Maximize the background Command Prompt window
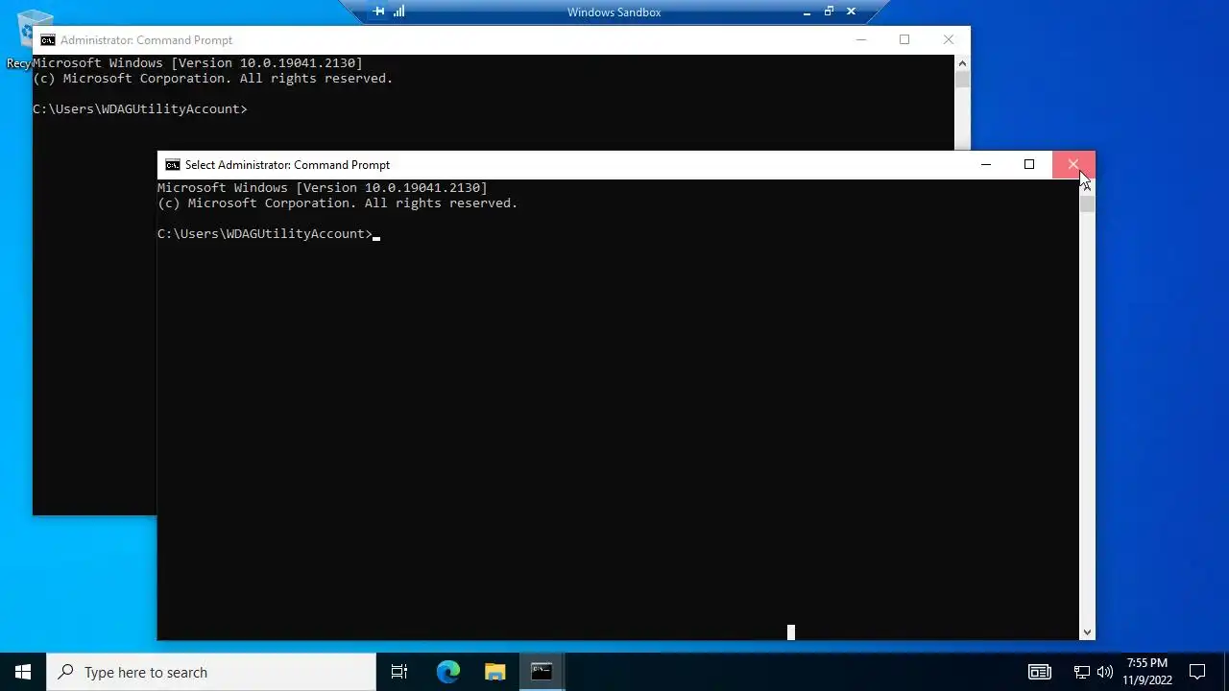The width and height of the screenshot is (1229, 691). pyautogui.click(x=904, y=40)
